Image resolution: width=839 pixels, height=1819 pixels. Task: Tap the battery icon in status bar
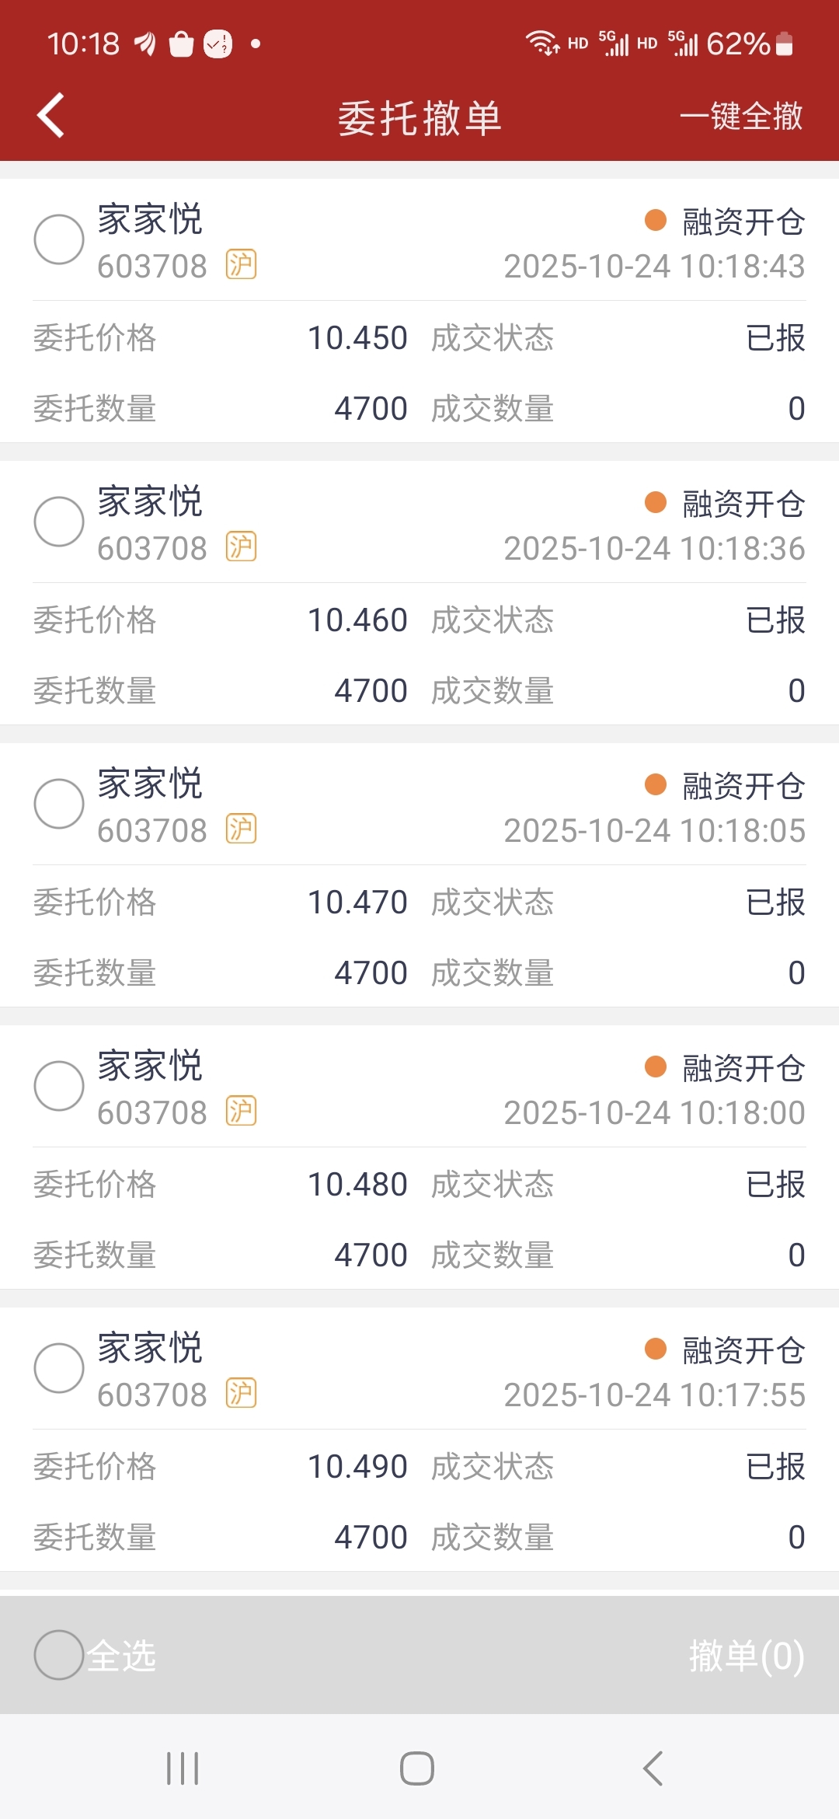785,44
